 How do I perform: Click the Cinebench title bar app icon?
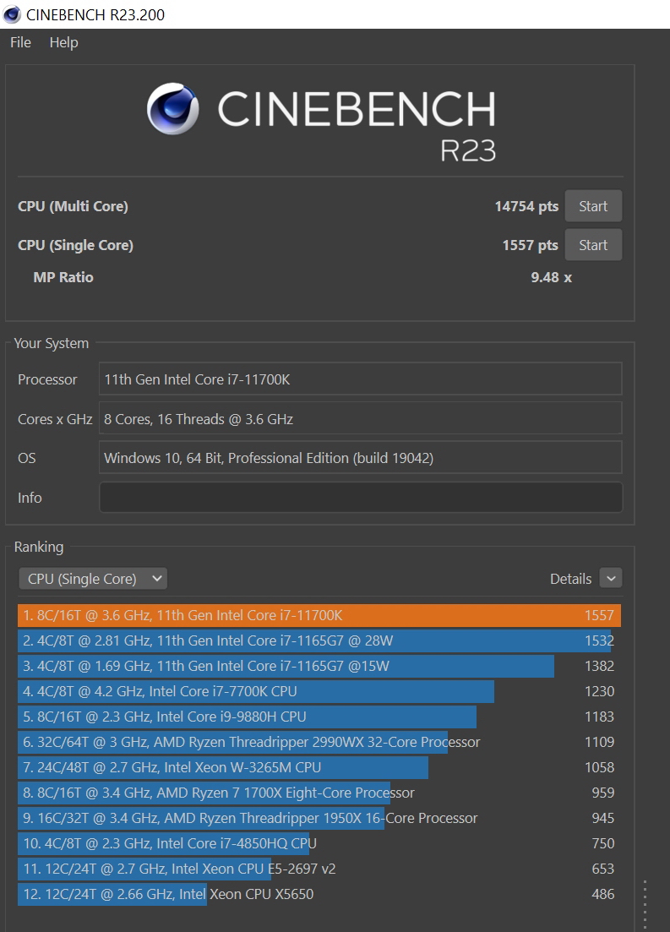tap(12, 14)
